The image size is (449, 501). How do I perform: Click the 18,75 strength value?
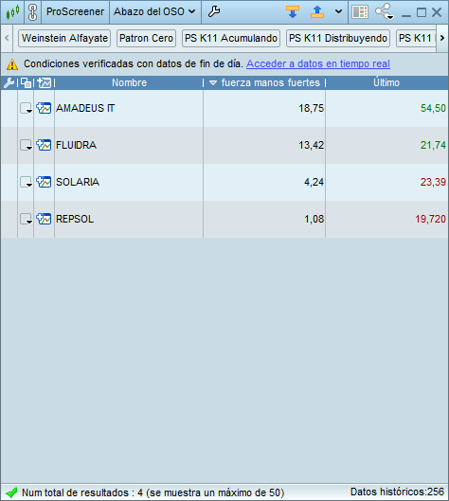pos(311,108)
